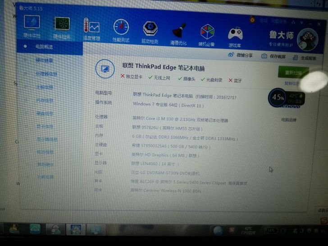Select 电脑概览 in the sidebar
Viewport: 328px width, 246px height.
(50, 47)
